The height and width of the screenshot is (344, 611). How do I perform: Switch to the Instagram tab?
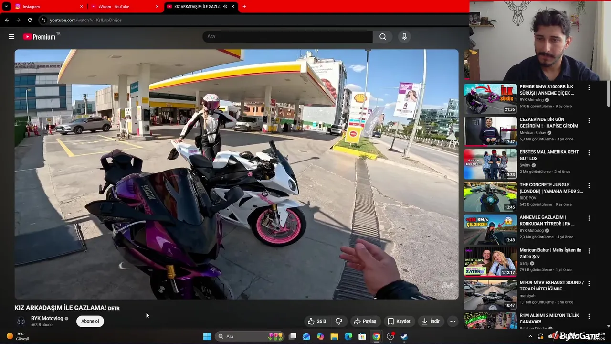(x=48, y=7)
